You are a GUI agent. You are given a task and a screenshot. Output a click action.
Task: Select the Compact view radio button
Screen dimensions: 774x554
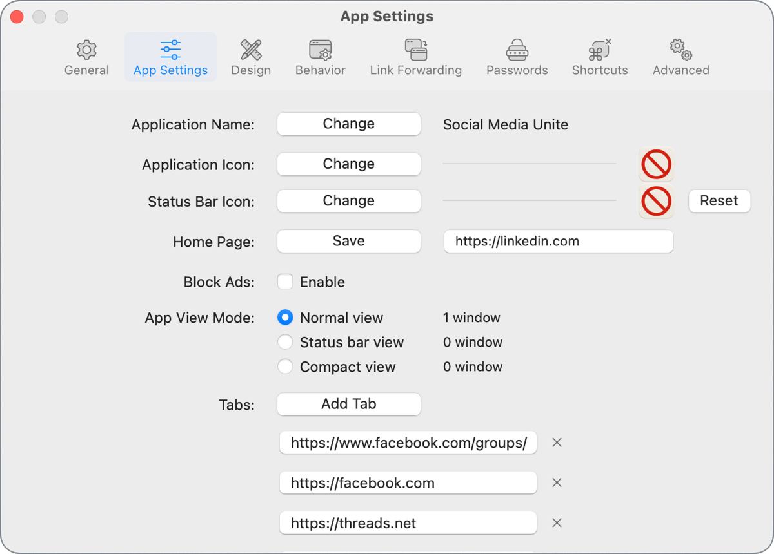click(285, 367)
